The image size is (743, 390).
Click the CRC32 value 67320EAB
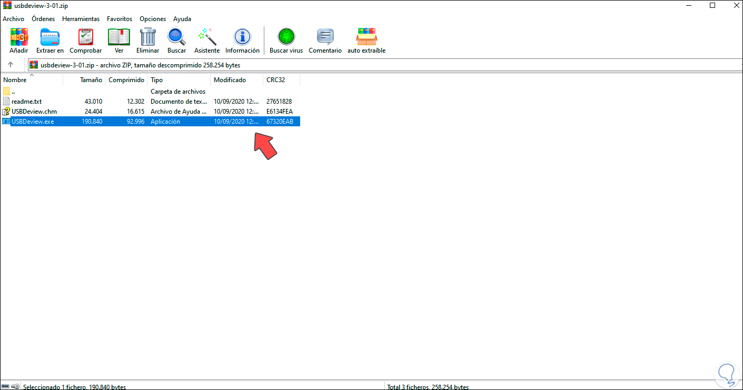280,122
